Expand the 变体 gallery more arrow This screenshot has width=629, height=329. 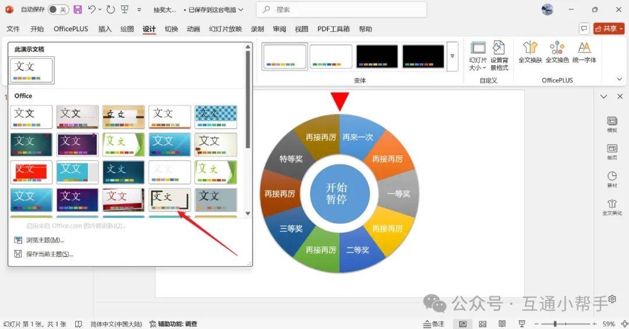452,56
